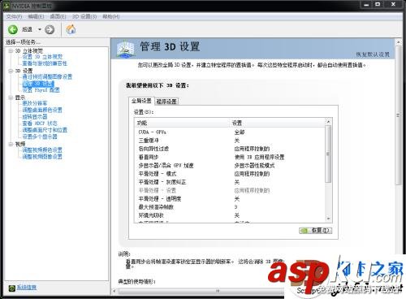Open 通过预览调整图像设置 task
The width and height of the screenshot is (406, 299).
pyautogui.click(x=47, y=77)
